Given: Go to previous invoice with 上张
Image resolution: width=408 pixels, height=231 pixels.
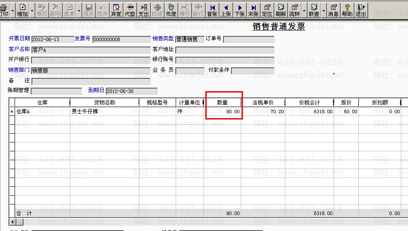Looking at the screenshot, I should (226, 10).
